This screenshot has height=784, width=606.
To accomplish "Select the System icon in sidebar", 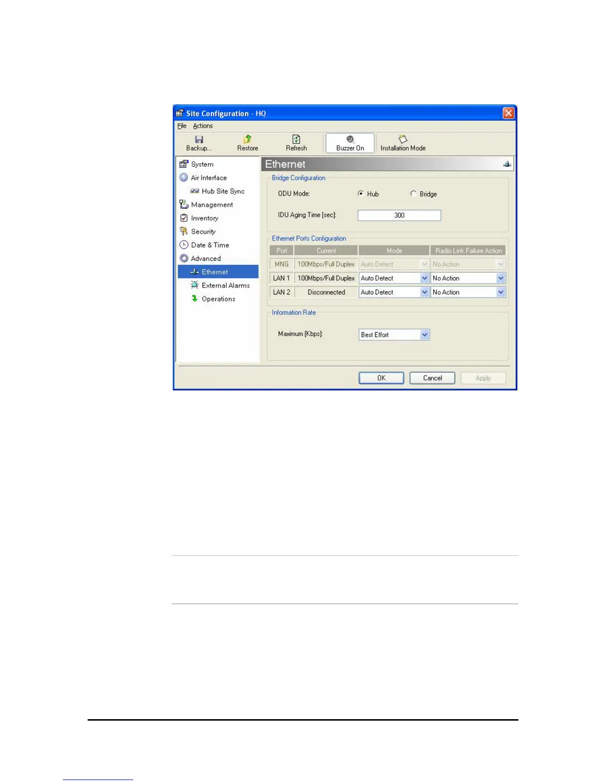I will point(184,164).
